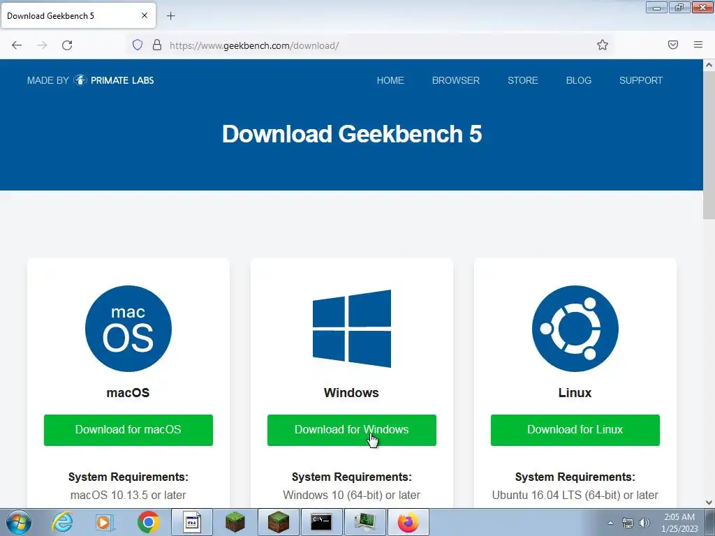Click the page scrollbar down arrow
Image resolution: width=715 pixels, height=536 pixels.
pyautogui.click(x=709, y=502)
